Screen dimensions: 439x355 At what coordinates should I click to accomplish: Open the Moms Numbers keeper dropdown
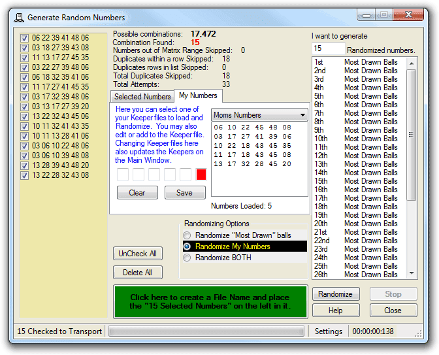(259, 115)
